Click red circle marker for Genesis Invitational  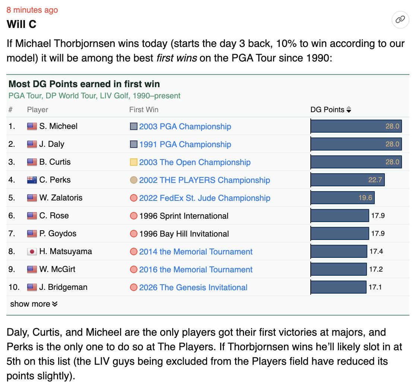pyautogui.click(x=133, y=287)
